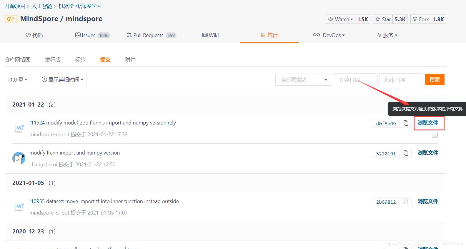Focus the 开始日期 start date field
Screen dimensions: 466x249
[x=356, y=80]
